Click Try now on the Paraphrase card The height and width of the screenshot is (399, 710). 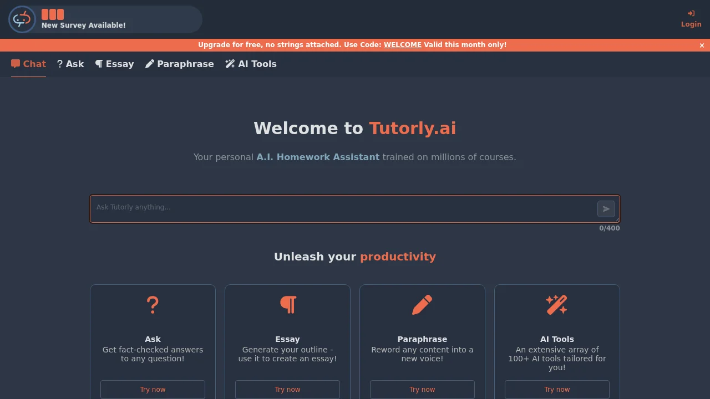tap(422, 389)
